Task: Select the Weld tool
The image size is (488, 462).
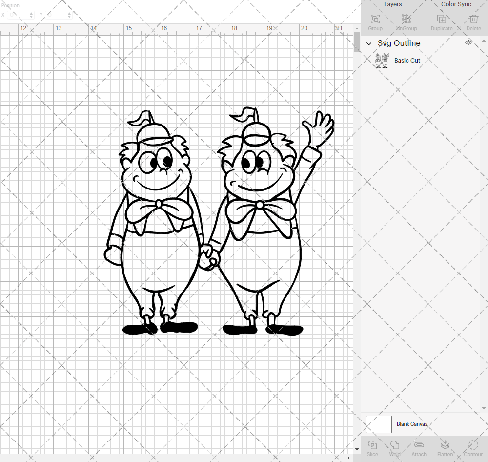Action: pos(395,445)
